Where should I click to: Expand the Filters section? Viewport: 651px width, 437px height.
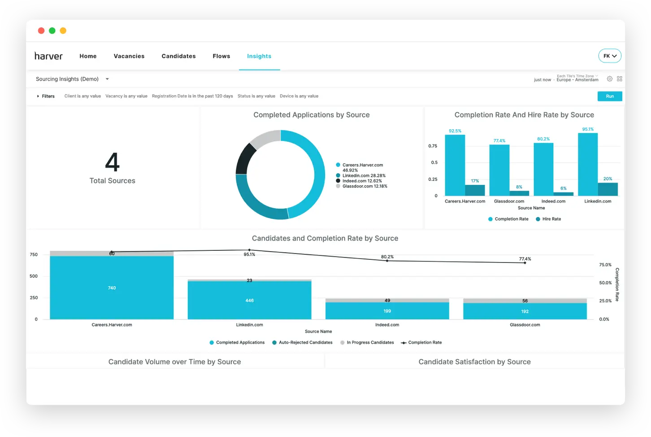click(46, 96)
